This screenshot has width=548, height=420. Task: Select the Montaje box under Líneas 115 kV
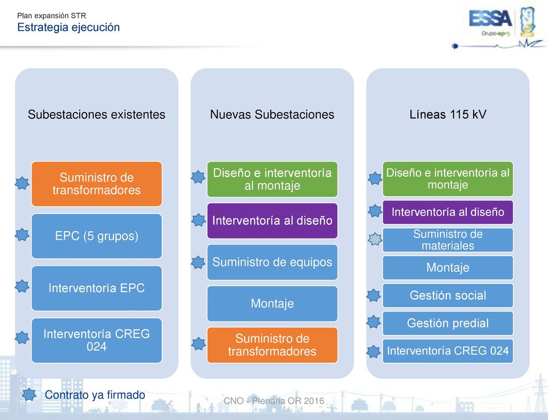click(x=448, y=268)
